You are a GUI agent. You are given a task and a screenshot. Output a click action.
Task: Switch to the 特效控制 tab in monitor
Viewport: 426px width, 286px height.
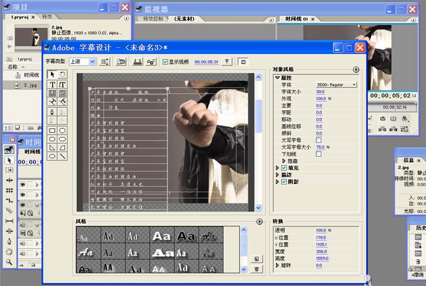point(153,19)
